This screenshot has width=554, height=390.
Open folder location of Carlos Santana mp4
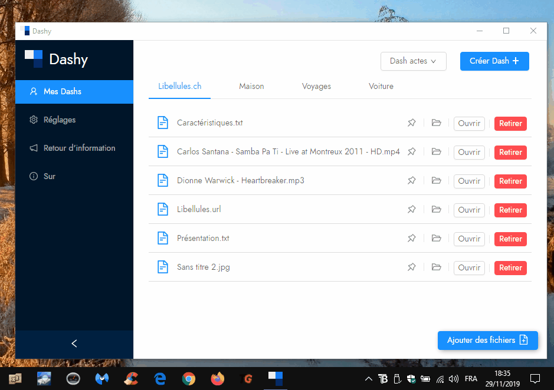(x=437, y=152)
